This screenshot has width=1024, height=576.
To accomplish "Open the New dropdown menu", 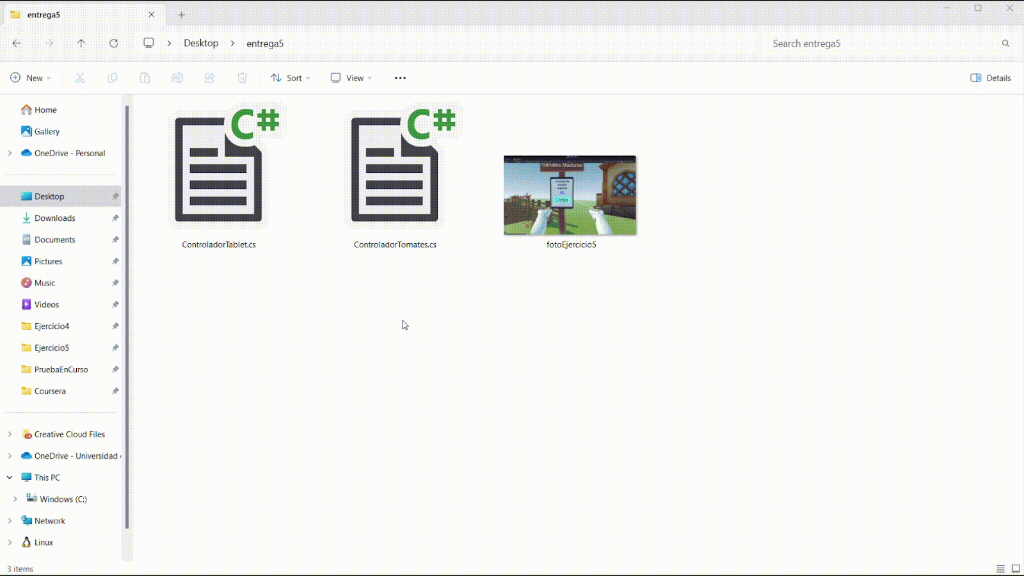I will 30,77.
